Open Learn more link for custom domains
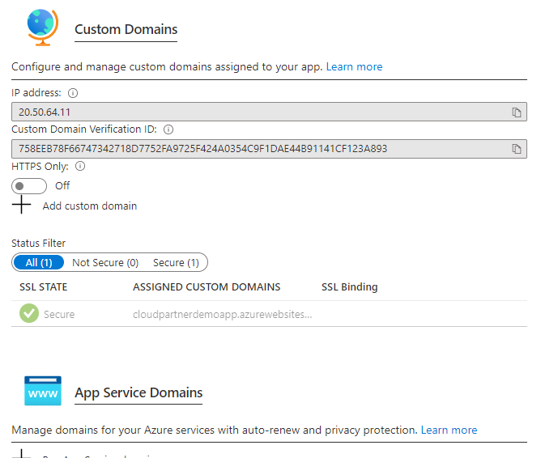This screenshot has width=541, height=458. pos(354,66)
